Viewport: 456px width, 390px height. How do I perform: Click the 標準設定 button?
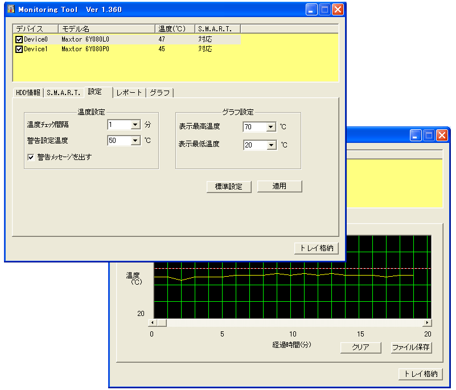(x=229, y=186)
